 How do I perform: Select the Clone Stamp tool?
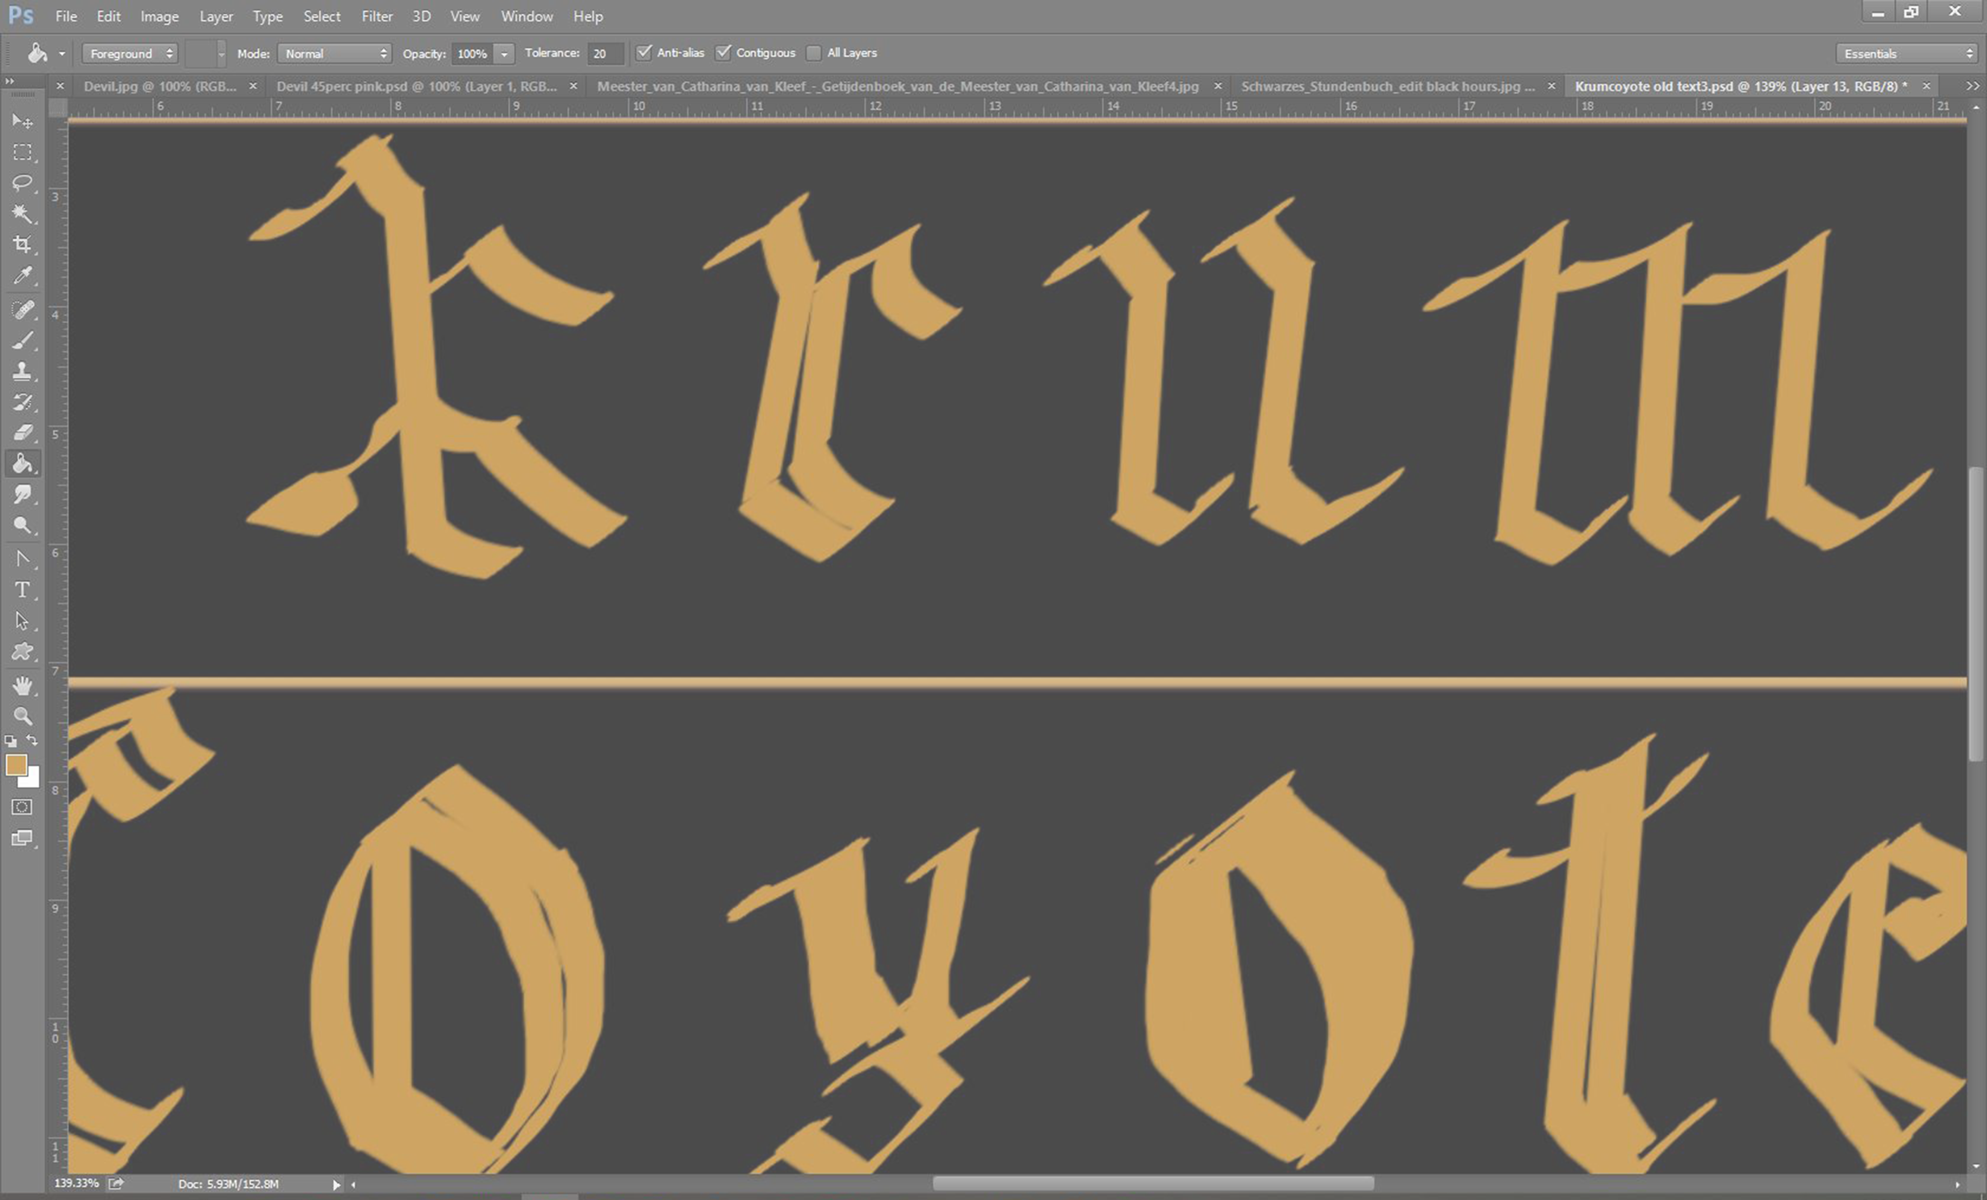[x=22, y=371]
